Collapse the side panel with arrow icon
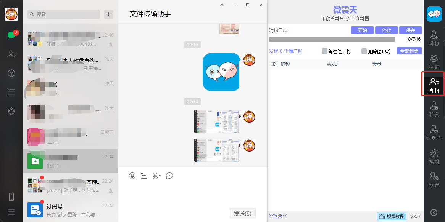445x222 pixels. [x=434, y=212]
